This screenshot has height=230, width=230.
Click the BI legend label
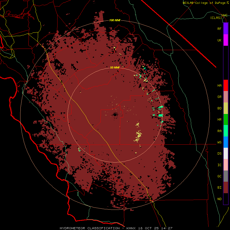(219, 188)
